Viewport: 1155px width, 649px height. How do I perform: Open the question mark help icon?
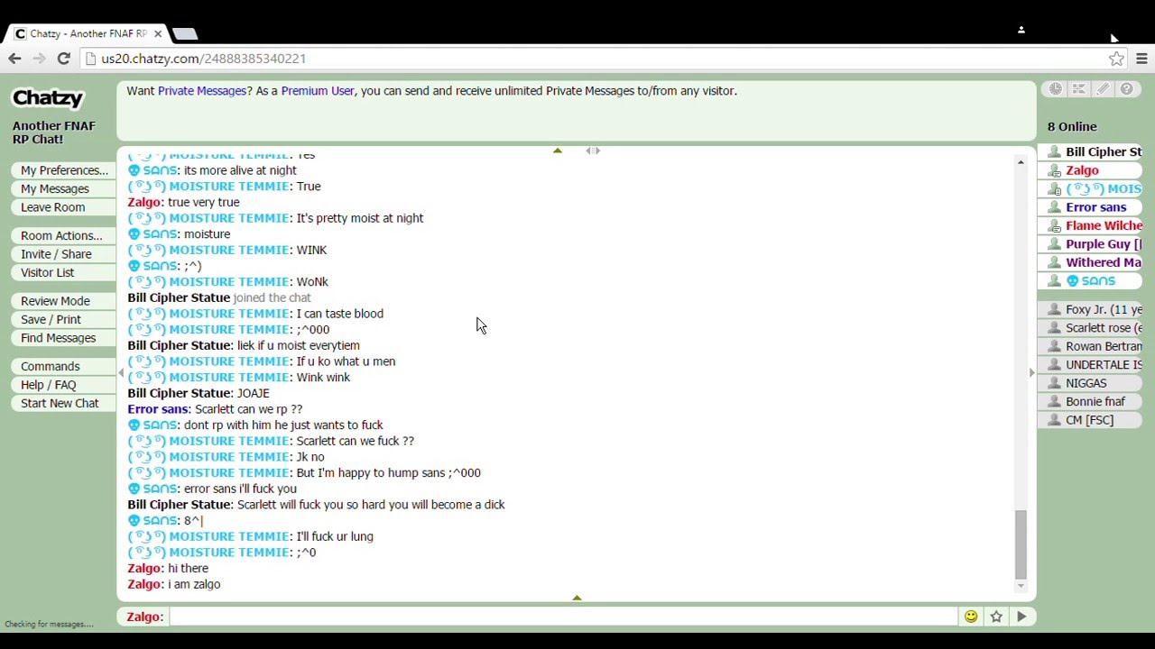1127,89
